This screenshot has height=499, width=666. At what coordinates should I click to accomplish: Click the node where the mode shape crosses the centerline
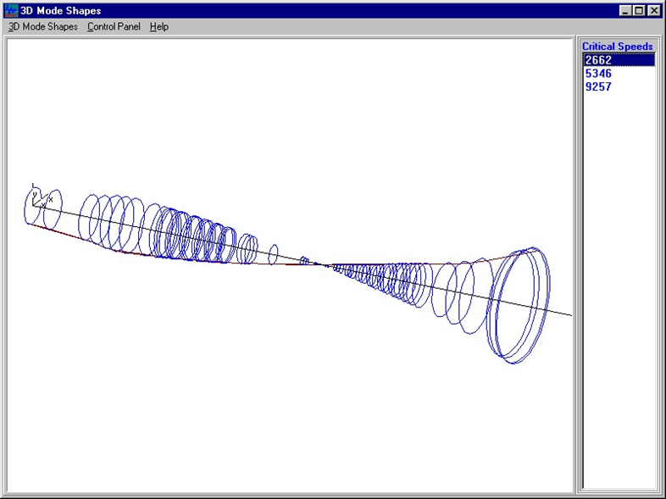tap(320, 264)
